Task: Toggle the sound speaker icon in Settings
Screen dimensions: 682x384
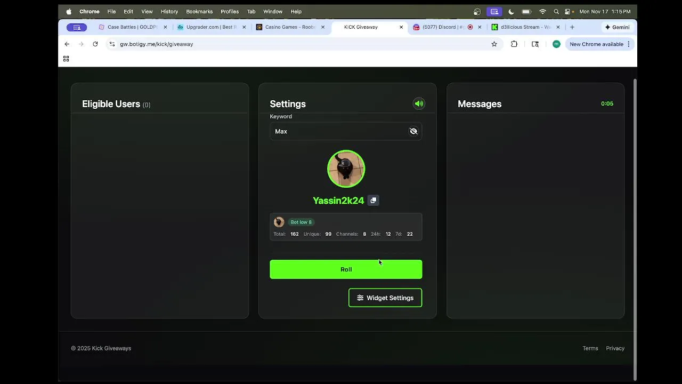Action: (419, 103)
